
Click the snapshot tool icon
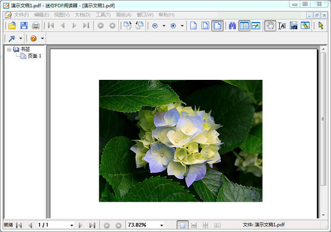[293, 25]
